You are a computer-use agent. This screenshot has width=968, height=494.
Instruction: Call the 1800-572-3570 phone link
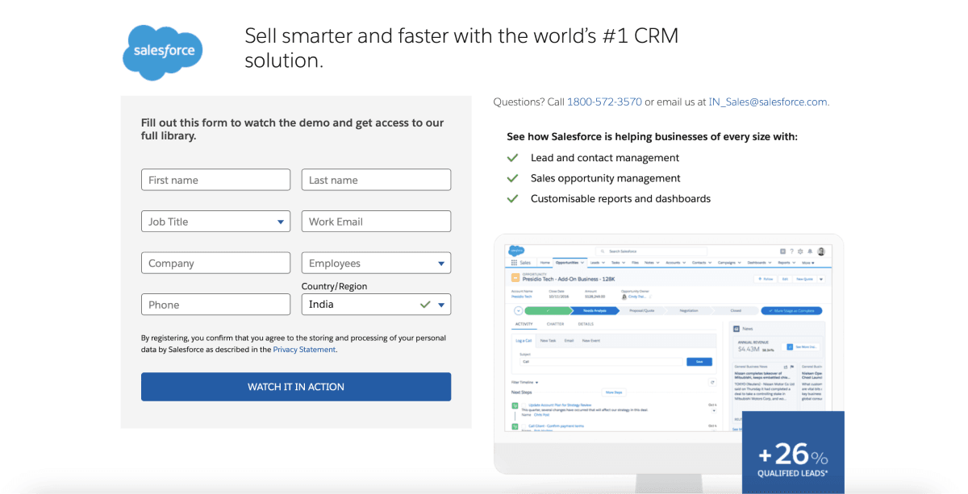(x=604, y=102)
